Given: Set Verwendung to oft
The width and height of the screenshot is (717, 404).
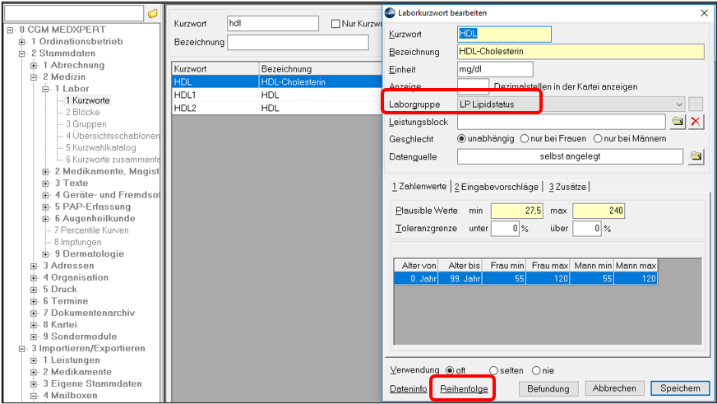Looking at the screenshot, I should pyautogui.click(x=450, y=370).
